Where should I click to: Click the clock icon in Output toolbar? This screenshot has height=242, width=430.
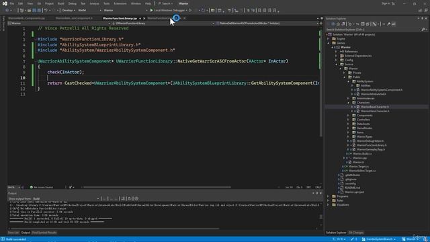click(136, 199)
